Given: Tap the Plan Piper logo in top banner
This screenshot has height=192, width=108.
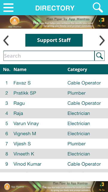Looking at the screenshot, I should pyautogui.click(x=101, y=22).
